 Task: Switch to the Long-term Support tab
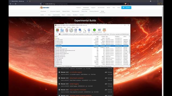coord(55,11)
